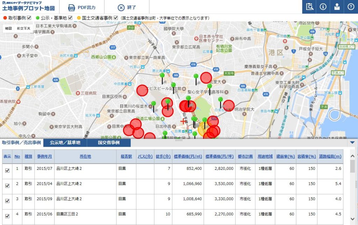358x225 pixels.
Task: Click the table's vertical scrollbar thumb
Action: (352, 167)
